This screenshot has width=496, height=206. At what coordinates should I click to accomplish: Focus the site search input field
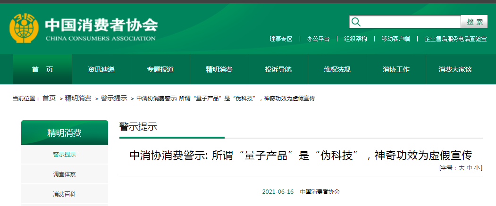[405, 22]
